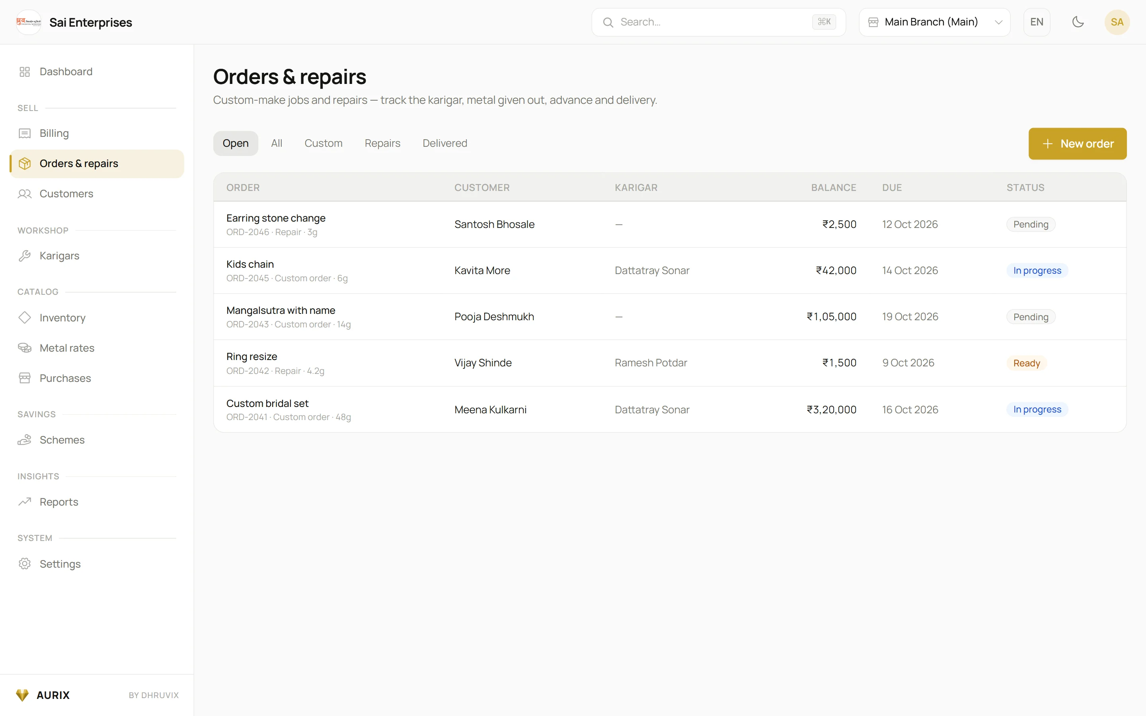Click the Ready status badge

pos(1026,363)
